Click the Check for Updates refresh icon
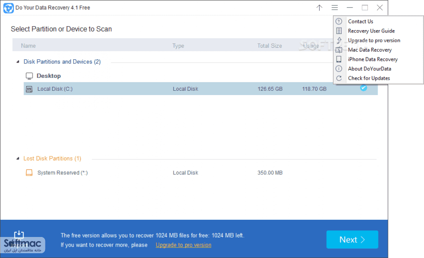The height and width of the screenshot is (258, 424). pos(339,78)
